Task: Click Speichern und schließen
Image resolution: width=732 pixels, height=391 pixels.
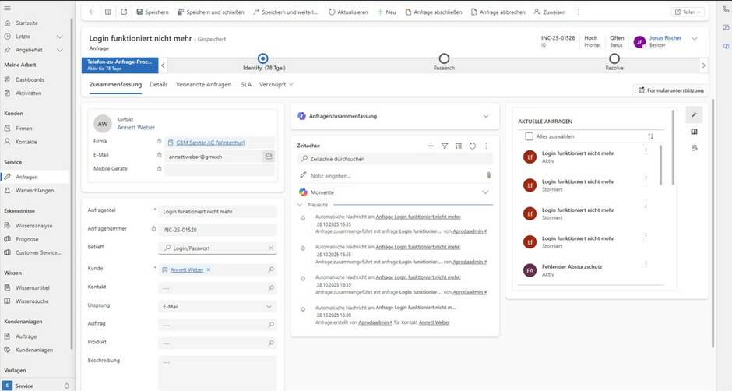Action: pos(210,12)
